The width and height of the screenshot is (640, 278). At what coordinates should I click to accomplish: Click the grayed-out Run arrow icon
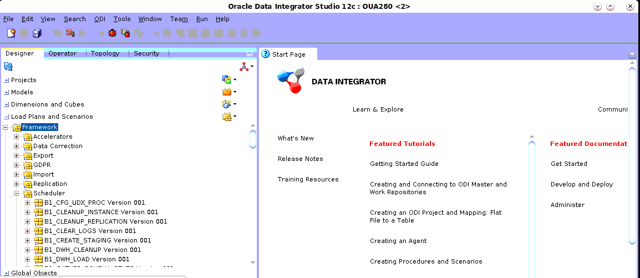(83, 33)
